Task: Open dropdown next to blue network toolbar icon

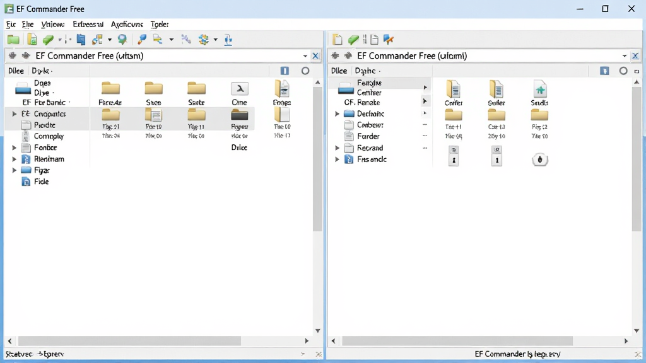Action: coord(110,40)
